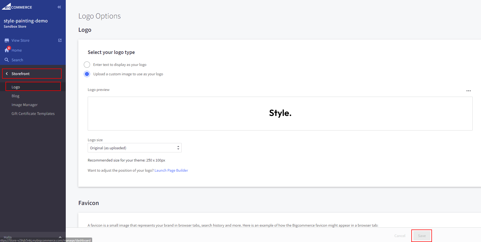Click the Home icon with notification badge
Viewport: 481px width, 242px height.
[x=7, y=50]
